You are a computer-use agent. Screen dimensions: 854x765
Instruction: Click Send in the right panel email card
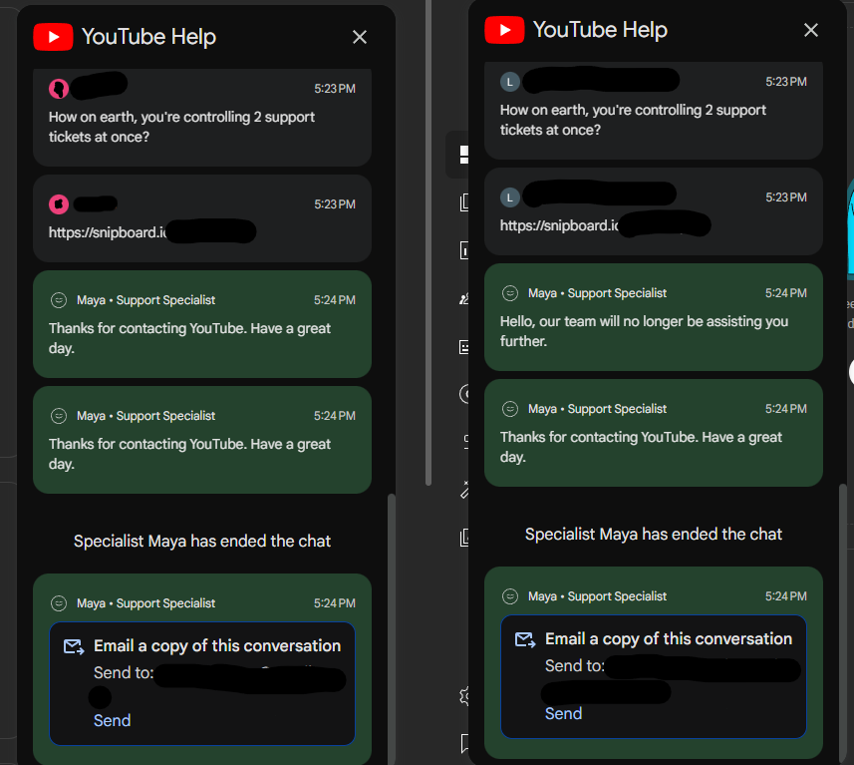click(x=564, y=713)
